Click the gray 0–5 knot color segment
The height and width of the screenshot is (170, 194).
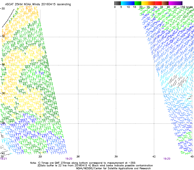[x=117, y=3]
